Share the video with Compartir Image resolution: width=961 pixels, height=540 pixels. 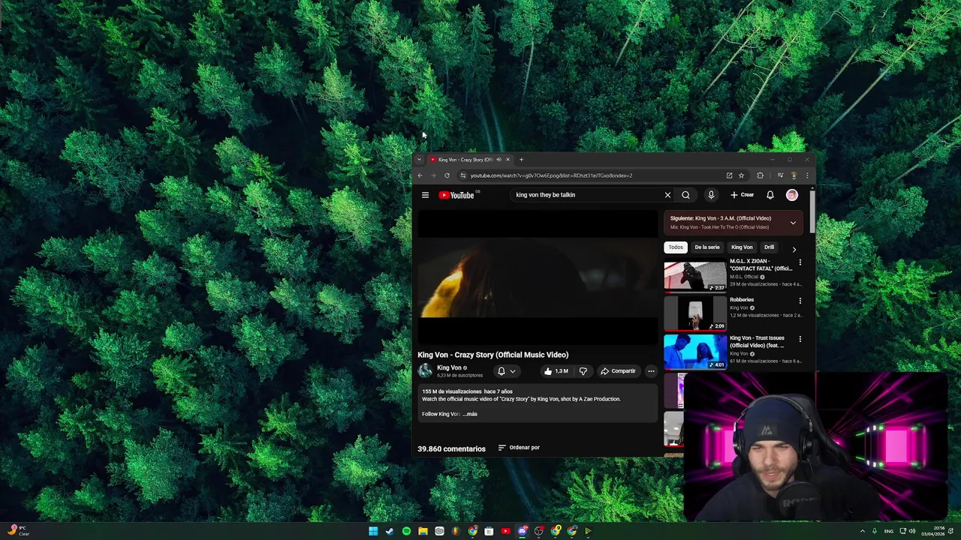618,371
